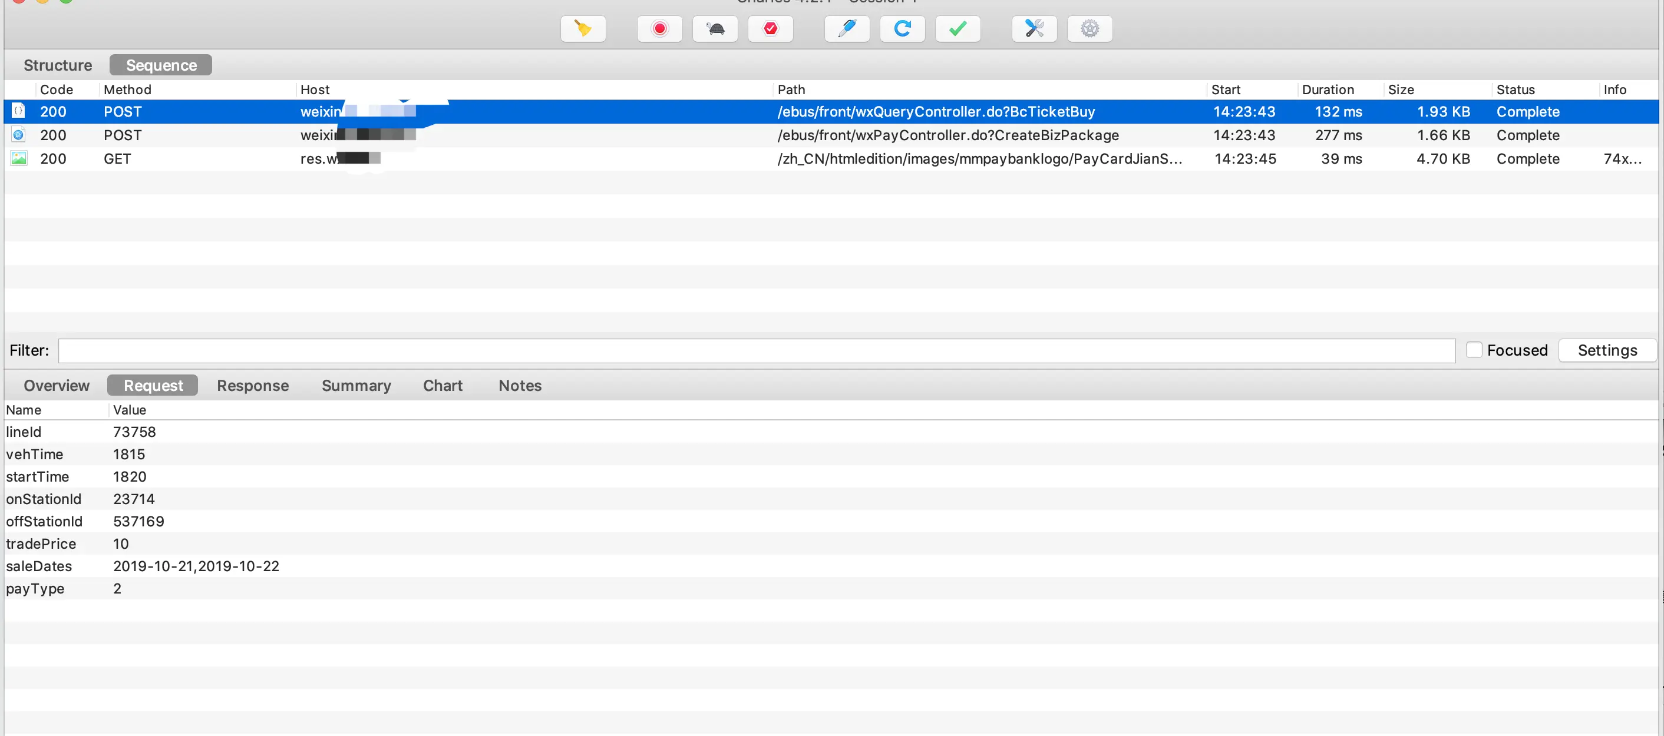Enable the Focused checkbox

[1474, 350]
